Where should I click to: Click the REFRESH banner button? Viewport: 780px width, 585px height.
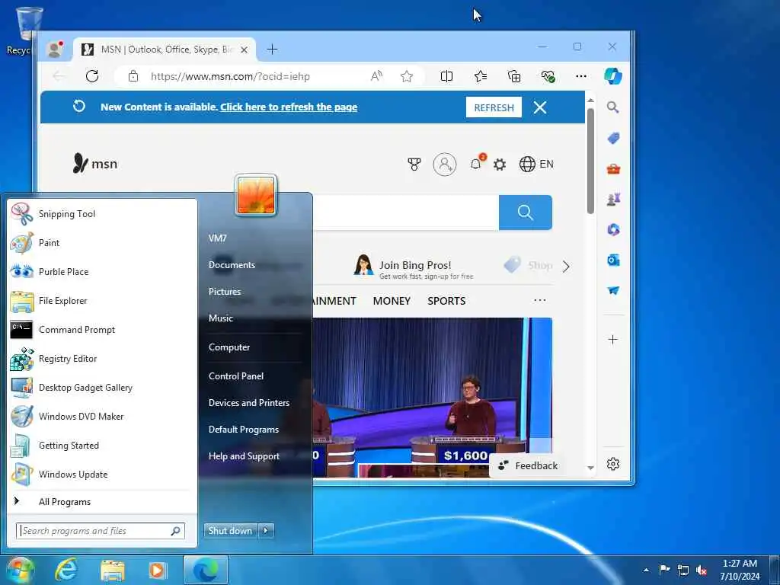pyautogui.click(x=494, y=107)
